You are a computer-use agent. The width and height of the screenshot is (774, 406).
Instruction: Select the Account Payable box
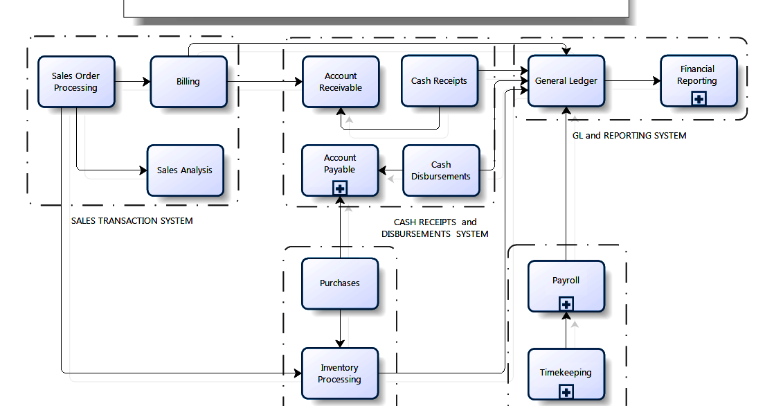tap(340, 170)
